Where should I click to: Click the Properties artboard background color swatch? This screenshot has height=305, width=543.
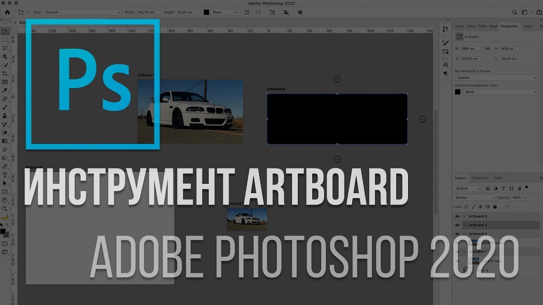pos(458,91)
